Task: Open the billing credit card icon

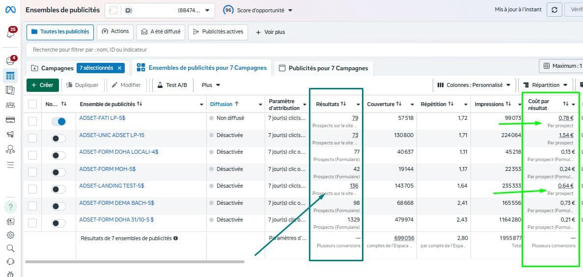Action: click(x=10, y=120)
